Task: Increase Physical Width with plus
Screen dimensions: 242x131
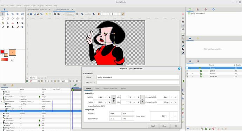Action: (x=176, y=97)
